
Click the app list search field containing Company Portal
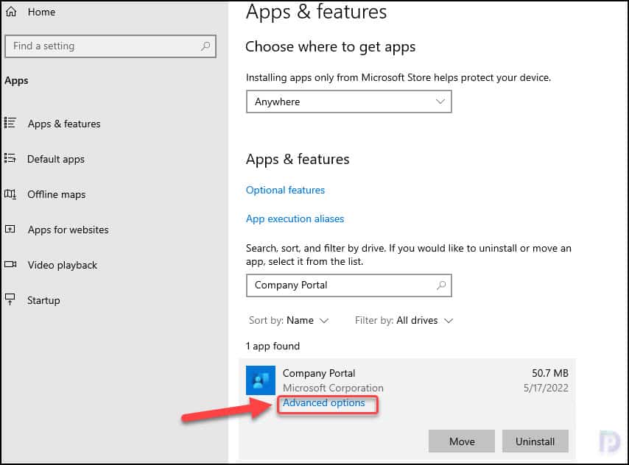pyautogui.click(x=349, y=285)
